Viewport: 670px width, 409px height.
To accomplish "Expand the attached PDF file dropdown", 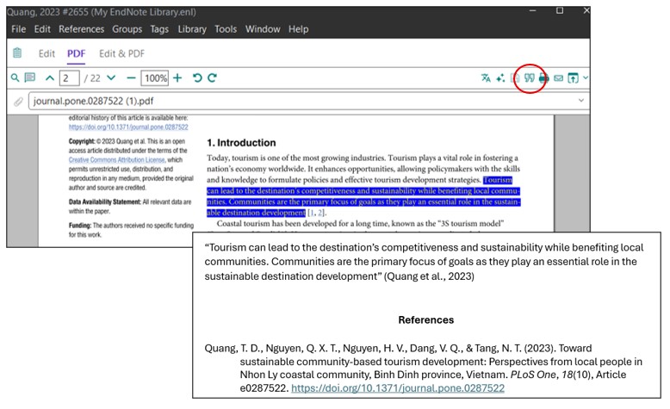I will (x=581, y=101).
